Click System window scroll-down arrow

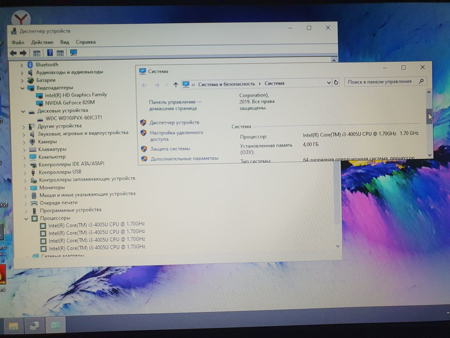pos(430,155)
